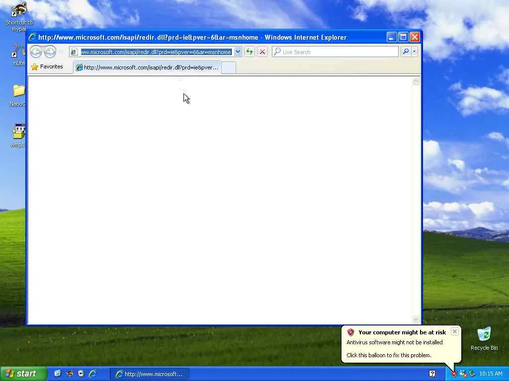Click 'Your computer might be at risk' balloon title
Screen dimensions: 509x381
coord(402,332)
